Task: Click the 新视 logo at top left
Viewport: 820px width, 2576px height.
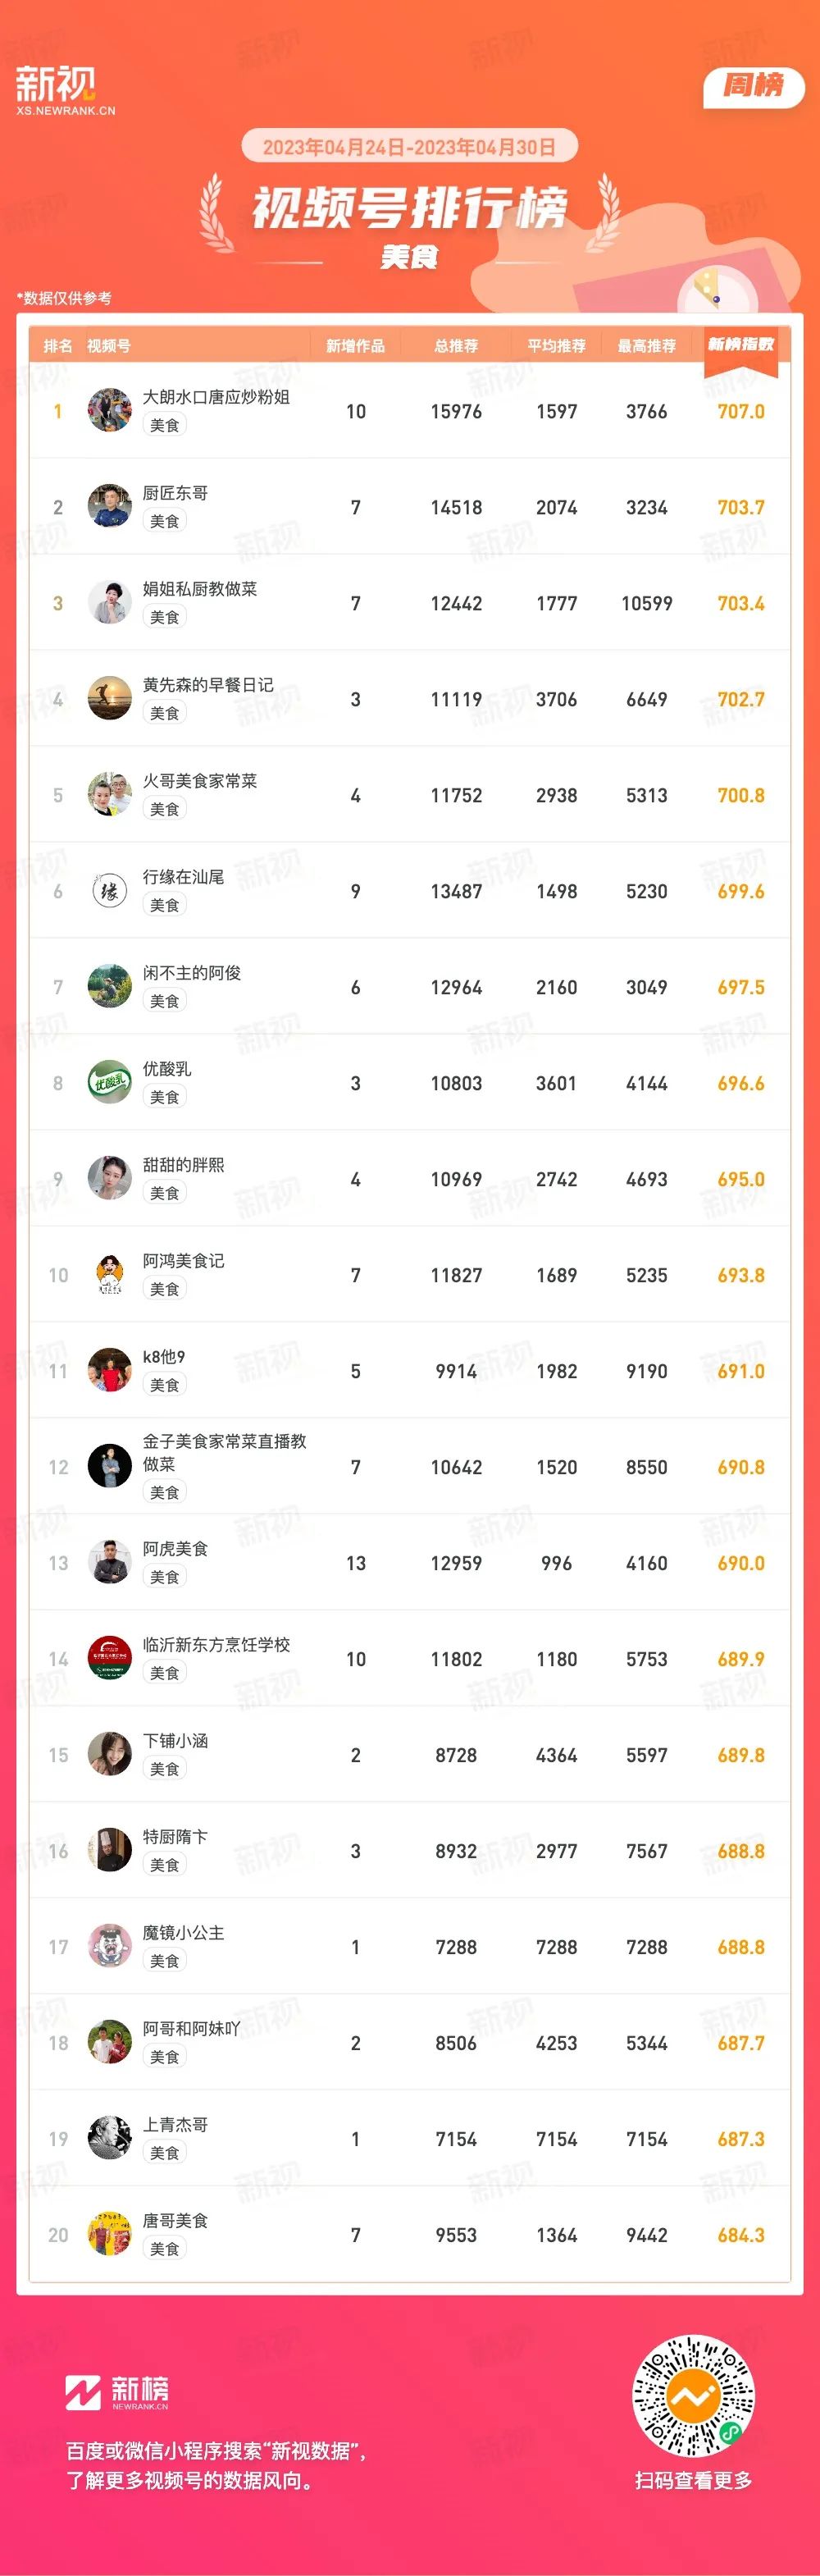Action: pos(65,91)
